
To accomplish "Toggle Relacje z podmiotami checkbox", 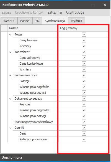I will (x=84, y=139).
